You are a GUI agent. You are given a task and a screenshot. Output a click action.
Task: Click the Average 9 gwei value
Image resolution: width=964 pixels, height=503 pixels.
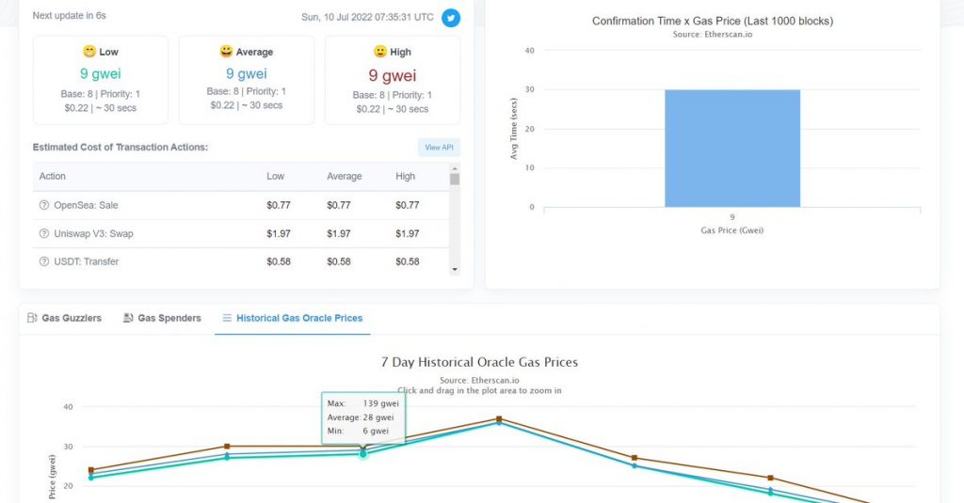click(247, 73)
